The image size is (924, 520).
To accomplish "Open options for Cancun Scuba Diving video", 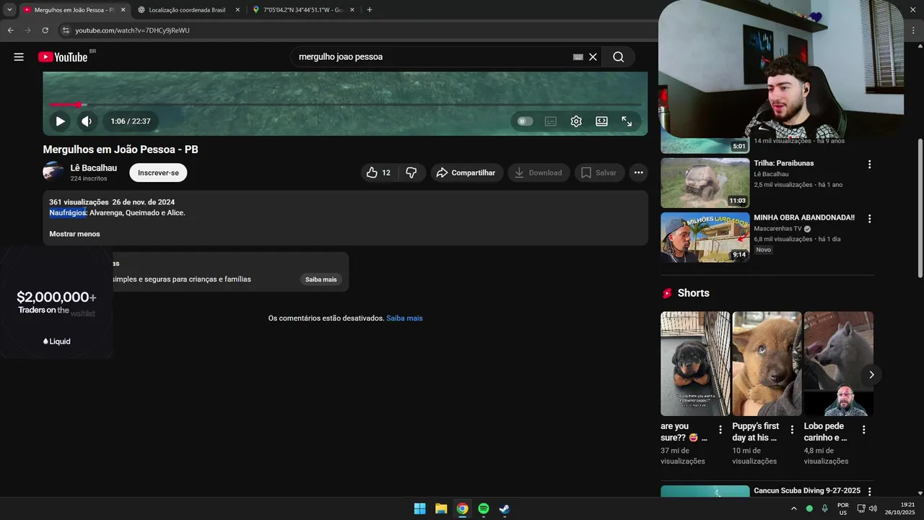I will (869, 492).
